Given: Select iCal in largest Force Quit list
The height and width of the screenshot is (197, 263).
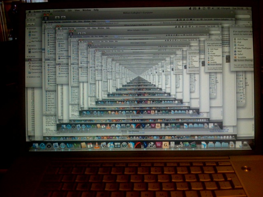Looking at the screenshot, I should pyautogui.click(x=238, y=42).
